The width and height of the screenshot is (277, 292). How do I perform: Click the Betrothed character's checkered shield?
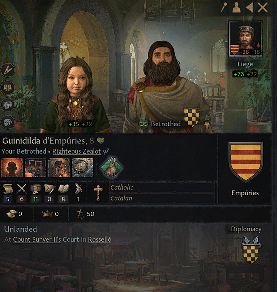[192, 117]
